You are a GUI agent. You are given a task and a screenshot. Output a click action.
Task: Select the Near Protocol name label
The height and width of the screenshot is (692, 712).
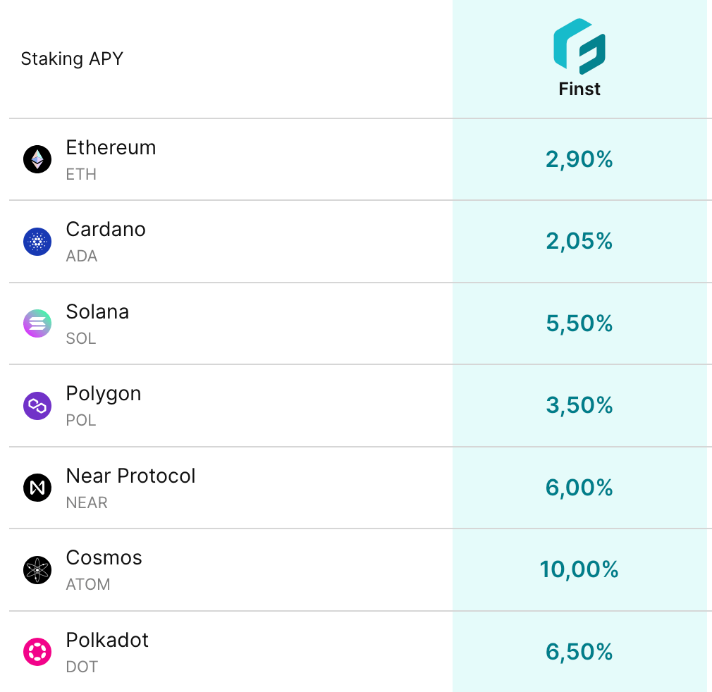point(130,476)
